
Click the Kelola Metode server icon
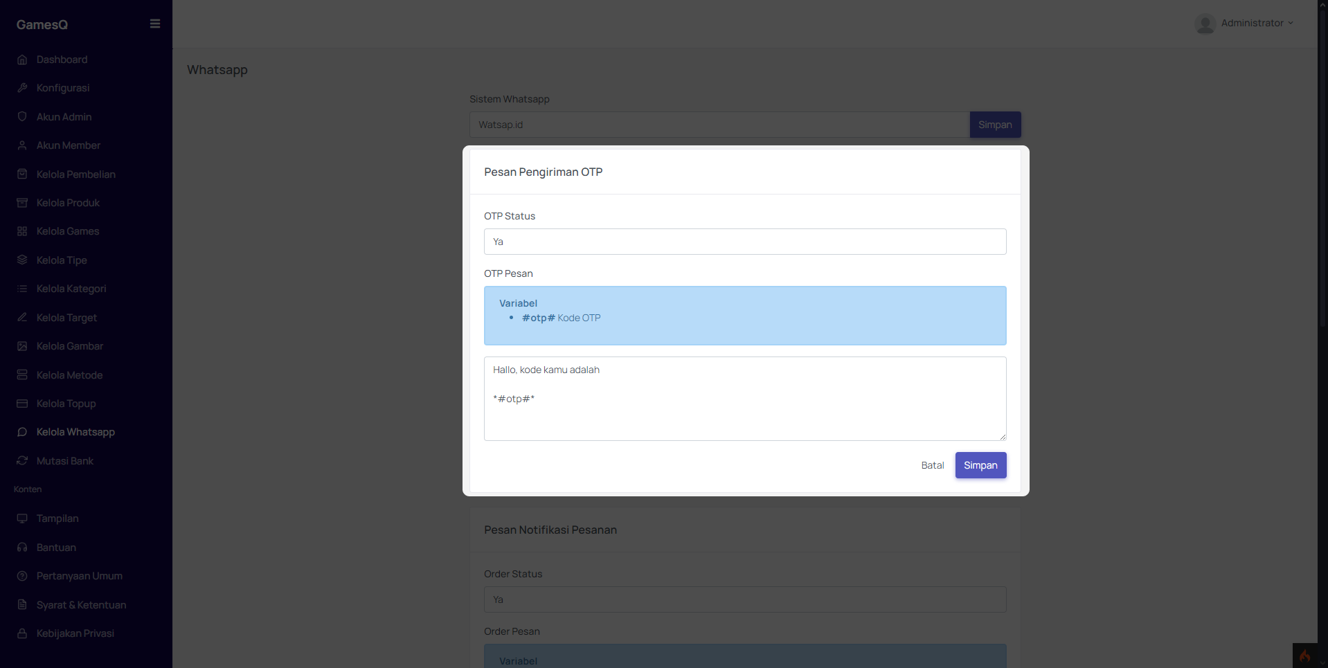(x=22, y=375)
